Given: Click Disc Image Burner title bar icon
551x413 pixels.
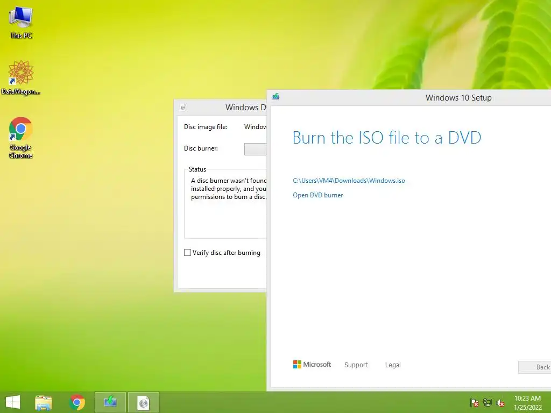Looking at the screenshot, I should pos(183,108).
